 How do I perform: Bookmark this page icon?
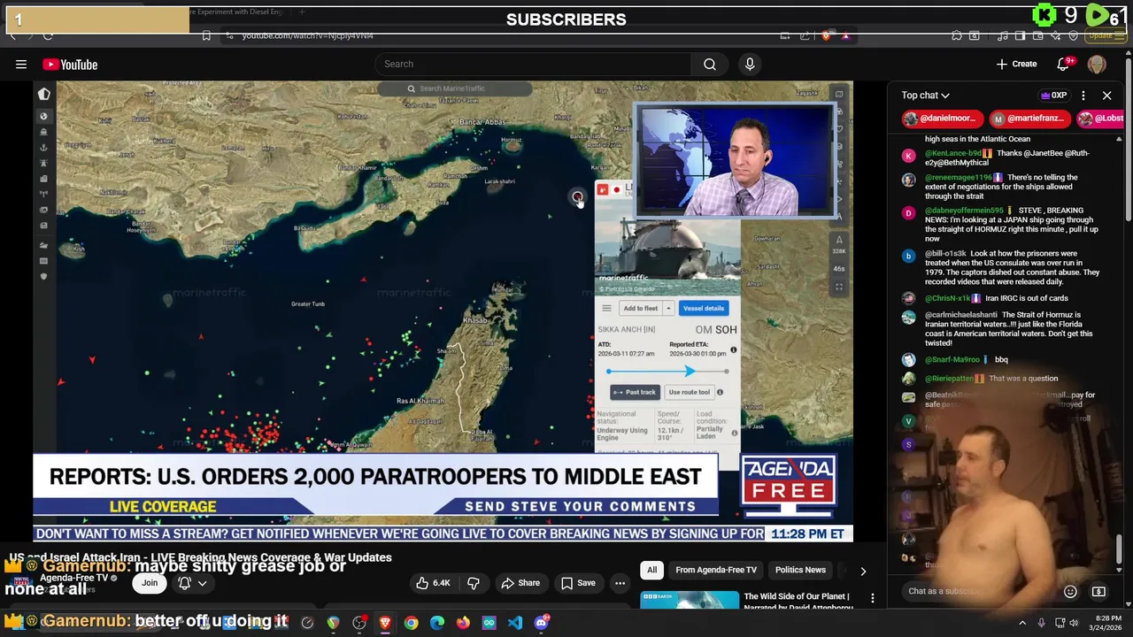[206, 35]
